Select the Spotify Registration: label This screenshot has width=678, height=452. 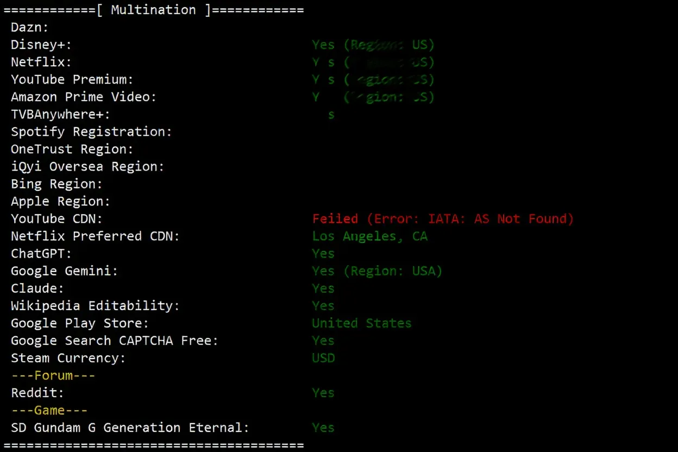click(x=91, y=131)
